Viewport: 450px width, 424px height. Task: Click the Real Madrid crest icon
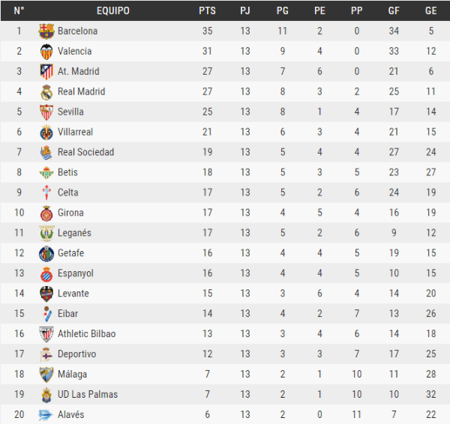(x=46, y=92)
